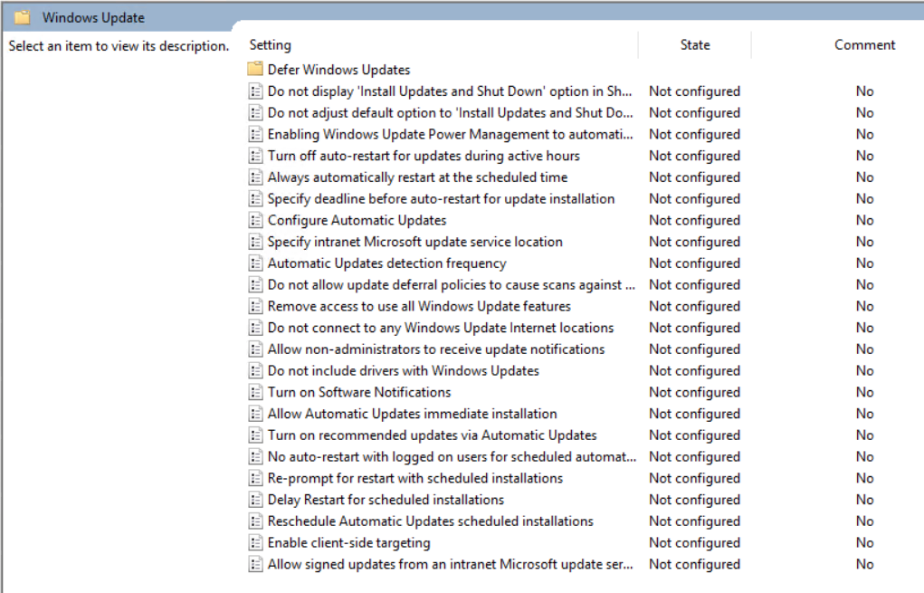Click the Defer Windows Updates folder icon
The width and height of the screenshot is (924, 593).
tap(255, 69)
